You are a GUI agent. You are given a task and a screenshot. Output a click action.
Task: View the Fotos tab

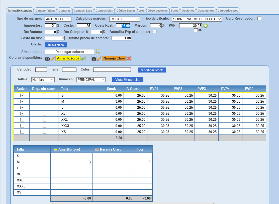click(174, 11)
